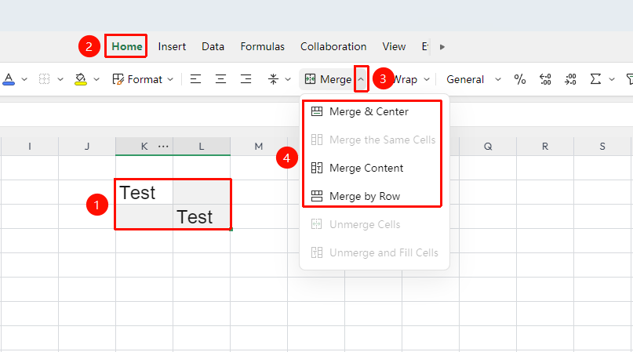Screen dimensions: 633x352
Task: Click Unmerge and Fill Cells option
Action: click(x=374, y=252)
